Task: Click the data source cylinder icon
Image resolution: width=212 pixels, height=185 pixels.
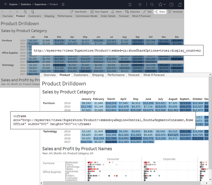Action: pos(140,4)
